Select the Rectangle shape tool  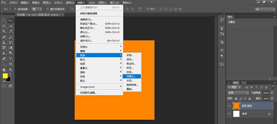point(11,64)
